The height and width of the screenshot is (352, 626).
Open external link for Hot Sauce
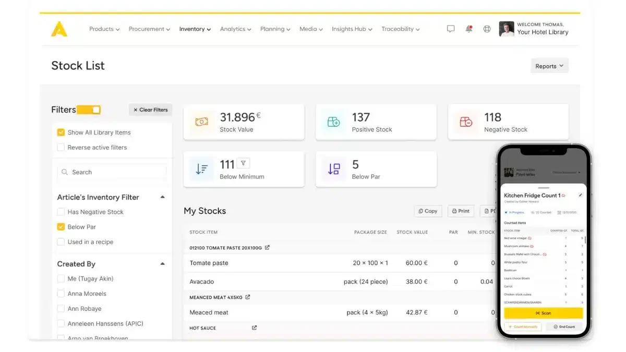pos(255,328)
